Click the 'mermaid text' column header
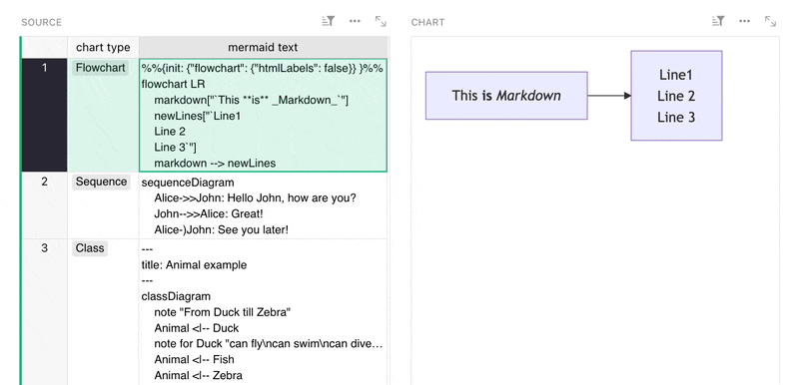 [x=263, y=47]
